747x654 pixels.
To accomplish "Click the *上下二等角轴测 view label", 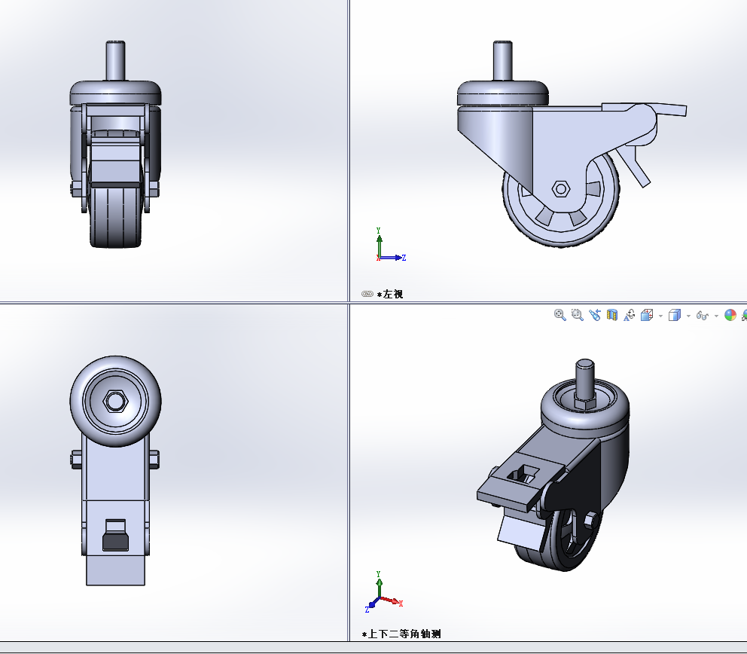I will click(401, 634).
